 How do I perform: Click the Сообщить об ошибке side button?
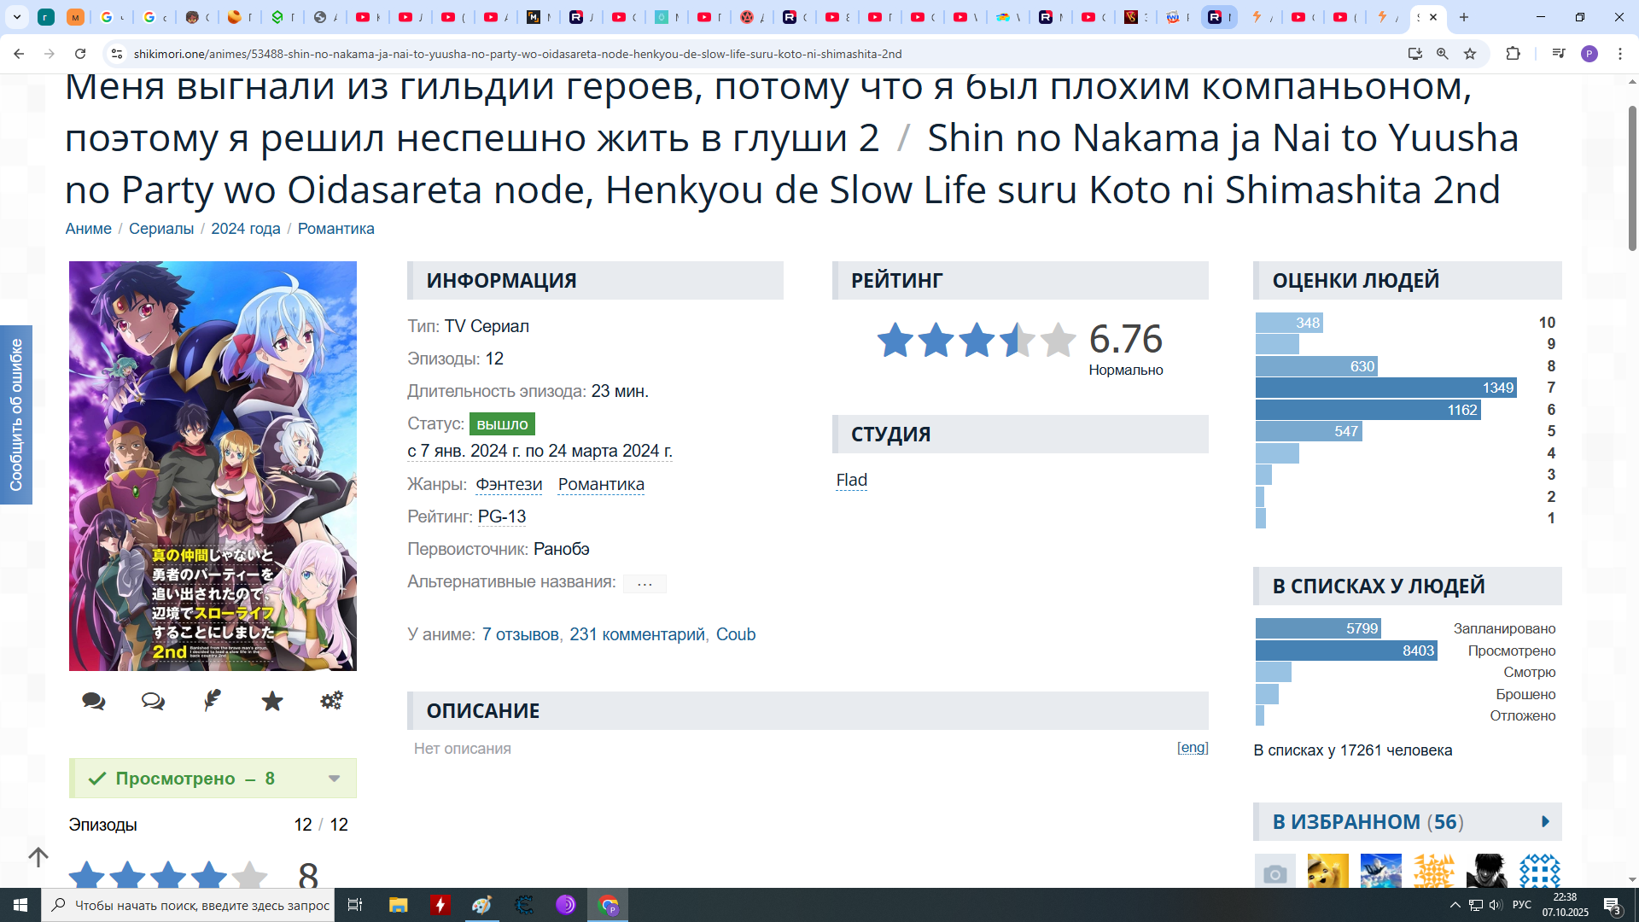pos(16,415)
